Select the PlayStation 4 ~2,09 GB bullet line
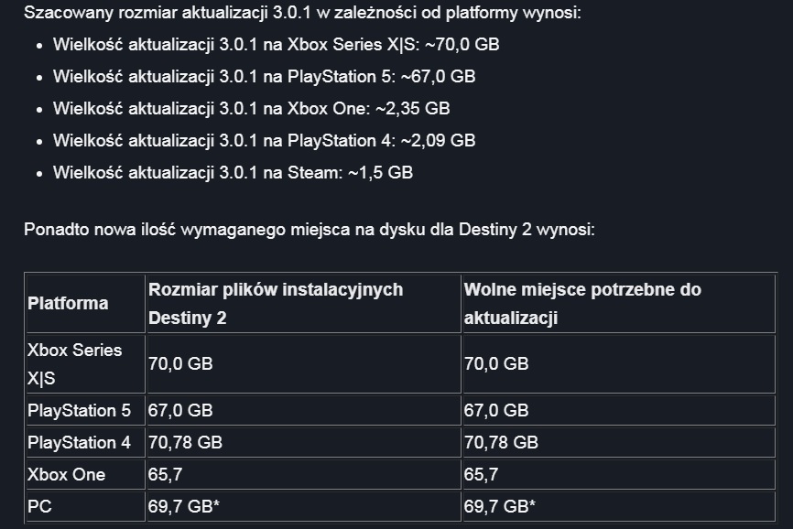The height and width of the screenshot is (529, 793). tap(264, 140)
